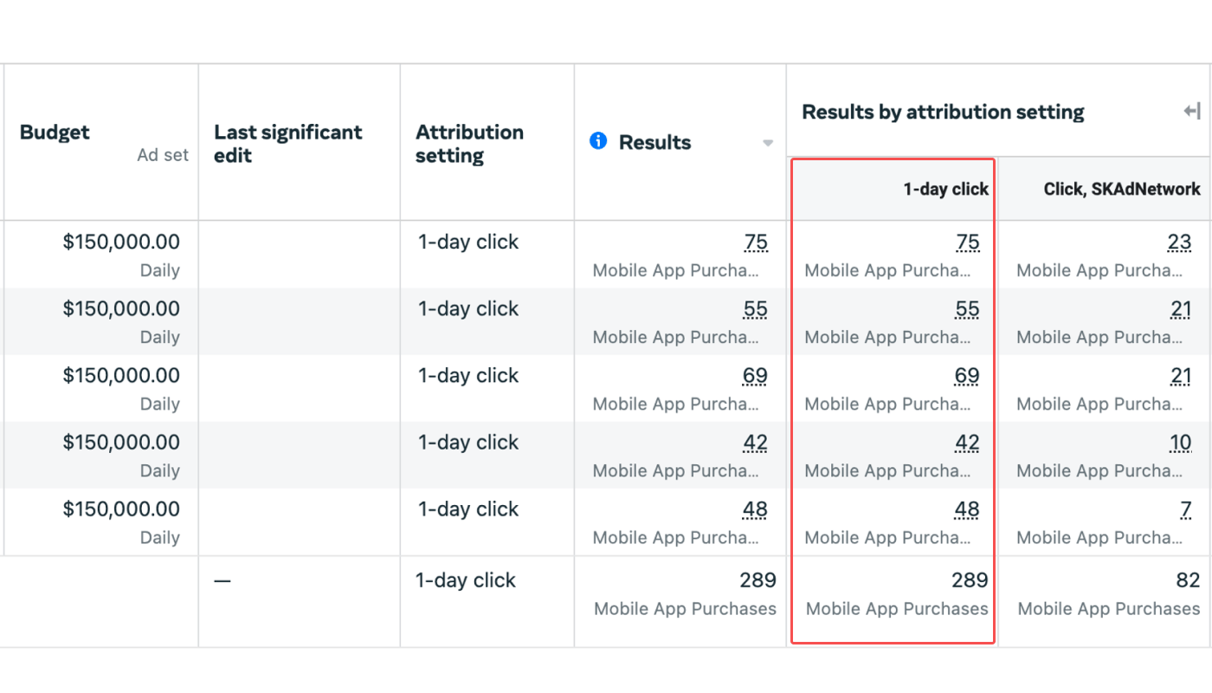This screenshot has height=693, width=1212.
Task: Click the 42 result under 1-day click
Action: [x=967, y=443]
